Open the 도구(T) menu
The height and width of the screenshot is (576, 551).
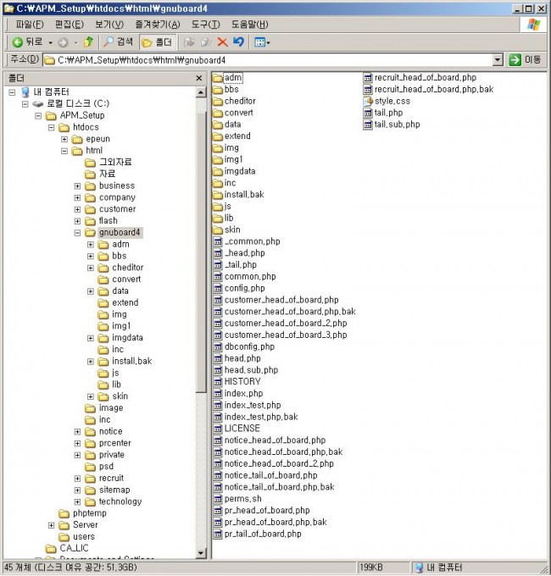point(205,25)
